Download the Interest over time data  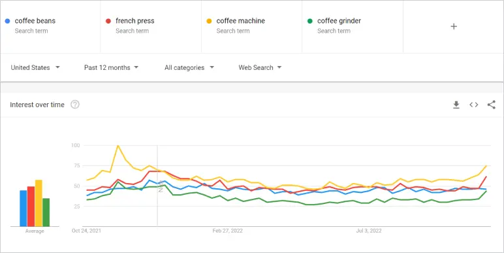(x=456, y=105)
